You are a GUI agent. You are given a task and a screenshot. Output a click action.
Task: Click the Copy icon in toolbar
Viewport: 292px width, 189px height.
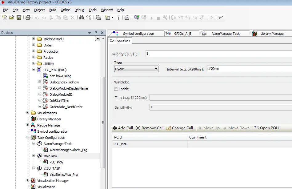click(58, 18)
